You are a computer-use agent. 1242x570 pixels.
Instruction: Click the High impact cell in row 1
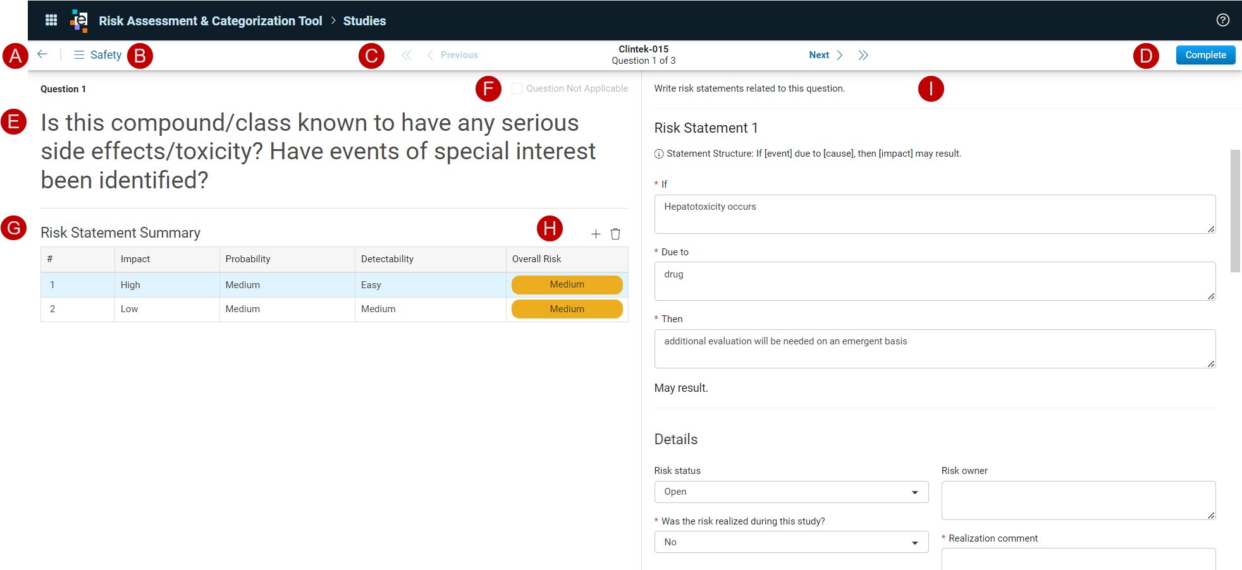click(167, 285)
